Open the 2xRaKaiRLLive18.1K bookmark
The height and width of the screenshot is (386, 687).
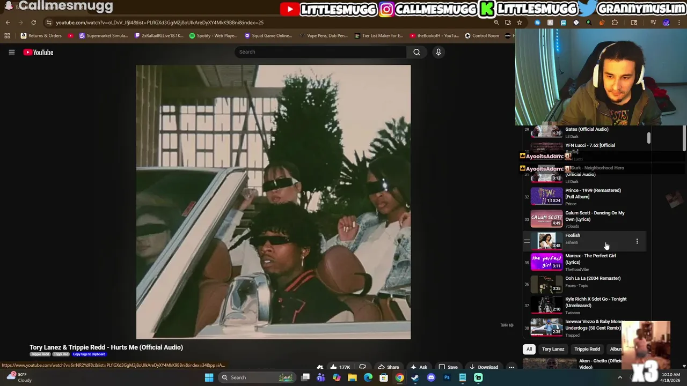159,36
